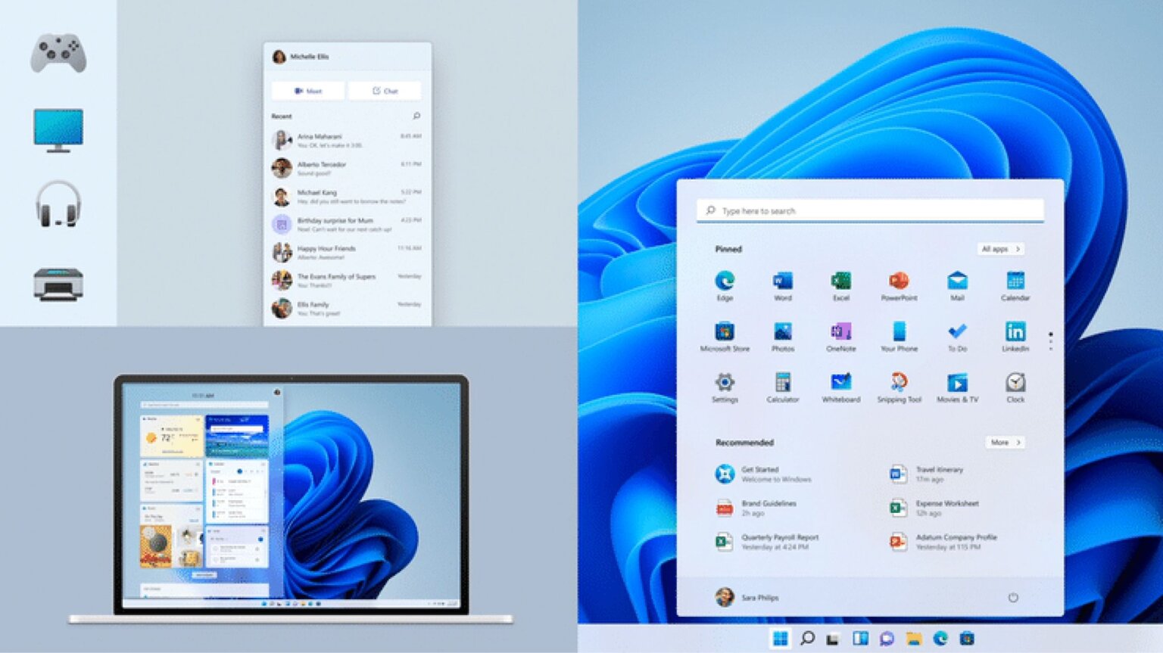Select the second page dot beside the pinned grid

[x=1052, y=340]
